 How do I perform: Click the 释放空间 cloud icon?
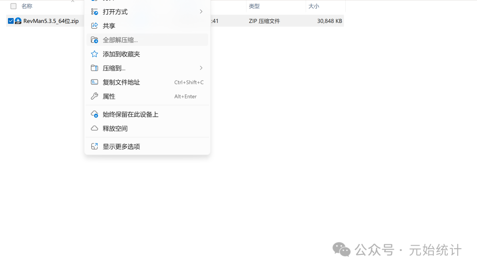click(94, 128)
